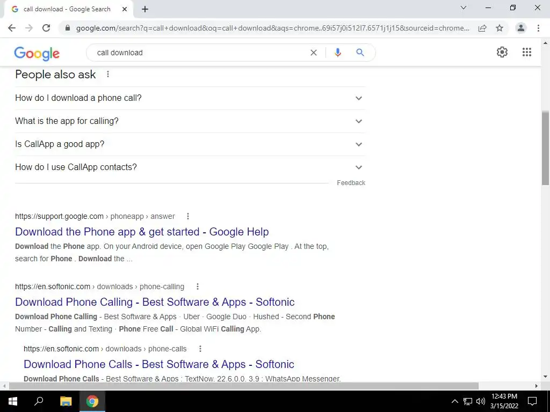Open the tab search chevron in title bar
Image resolution: width=550 pixels, height=412 pixels.
click(x=464, y=8)
